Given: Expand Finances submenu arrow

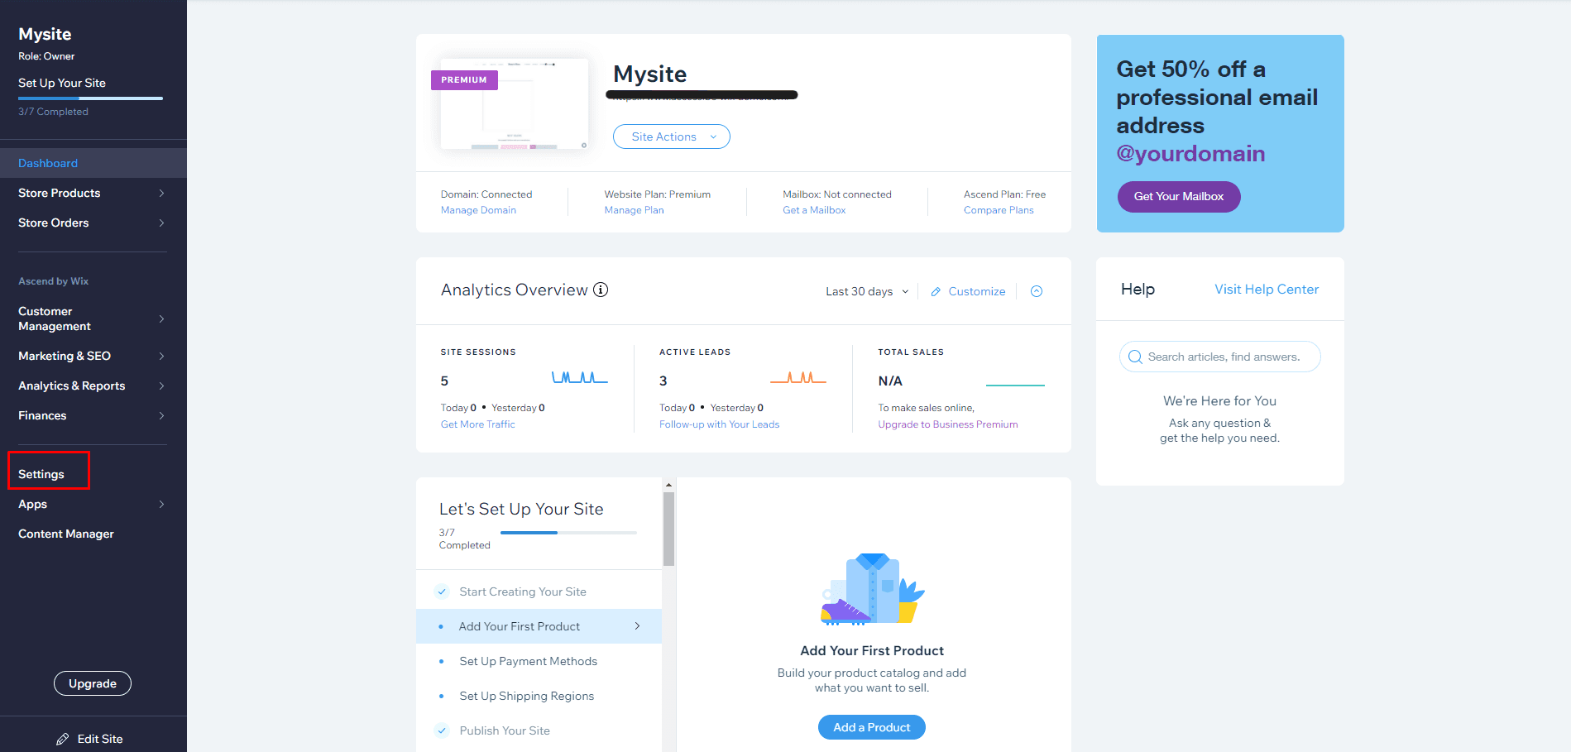Looking at the screenshot, I should [161, 415].
